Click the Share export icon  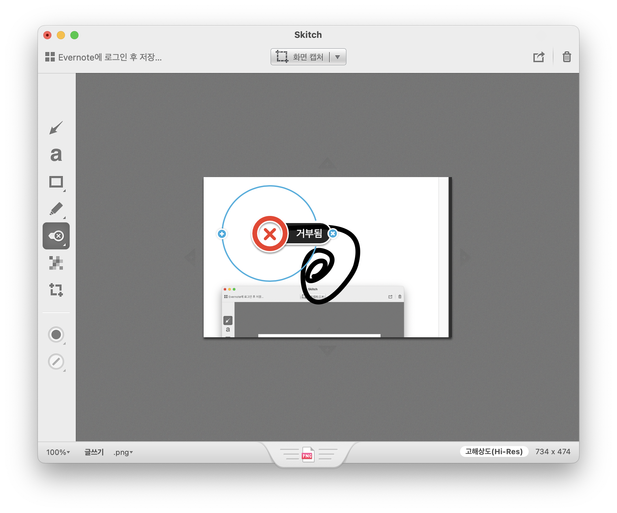(539, 57)
